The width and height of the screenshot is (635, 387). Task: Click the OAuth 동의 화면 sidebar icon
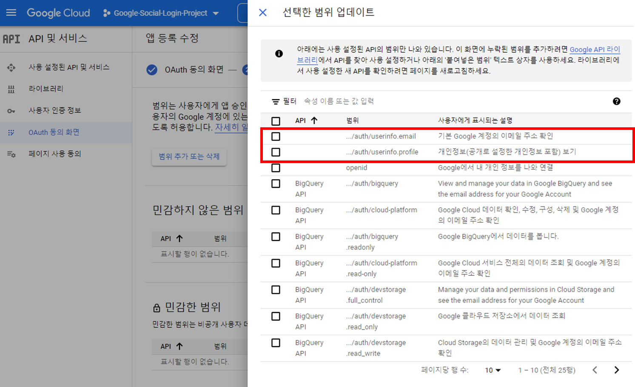pos(11,132)
